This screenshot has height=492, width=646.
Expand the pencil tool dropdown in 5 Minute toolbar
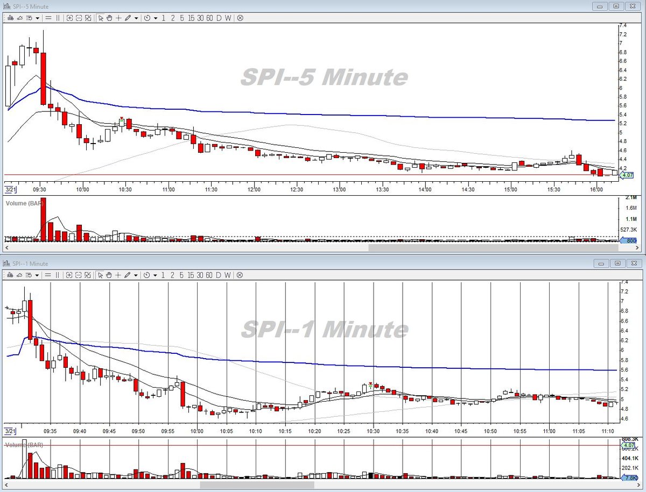[136, 18]
